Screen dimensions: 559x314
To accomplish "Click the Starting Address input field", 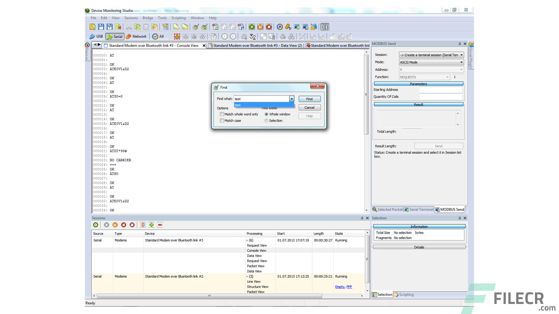I will point(441,90).
